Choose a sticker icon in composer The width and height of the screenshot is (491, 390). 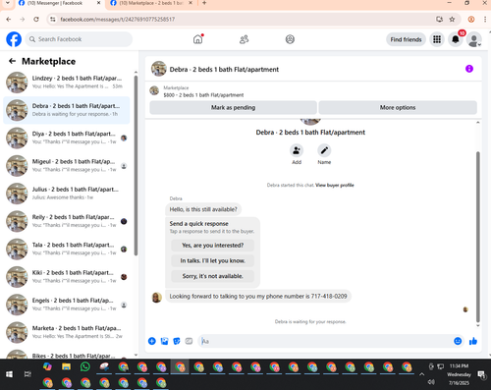(177, 341)
